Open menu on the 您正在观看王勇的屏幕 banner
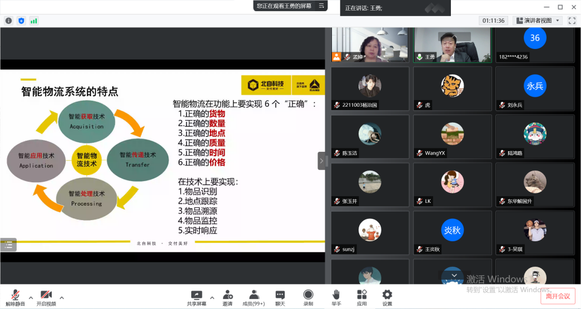 (321, 6)
